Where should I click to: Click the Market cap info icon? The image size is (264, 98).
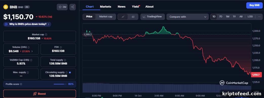click(x=46, y=35)
